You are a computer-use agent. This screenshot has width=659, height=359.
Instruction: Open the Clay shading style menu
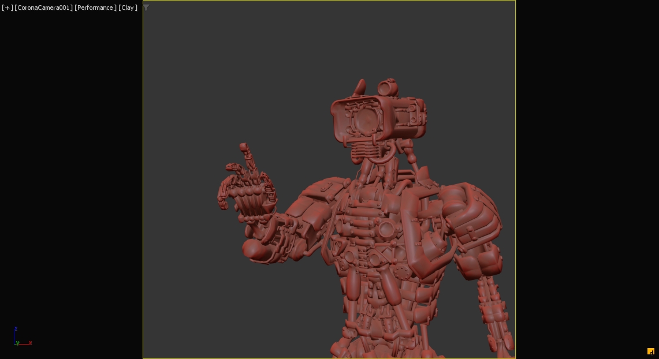pyautogui.click(x=128, y=8)
